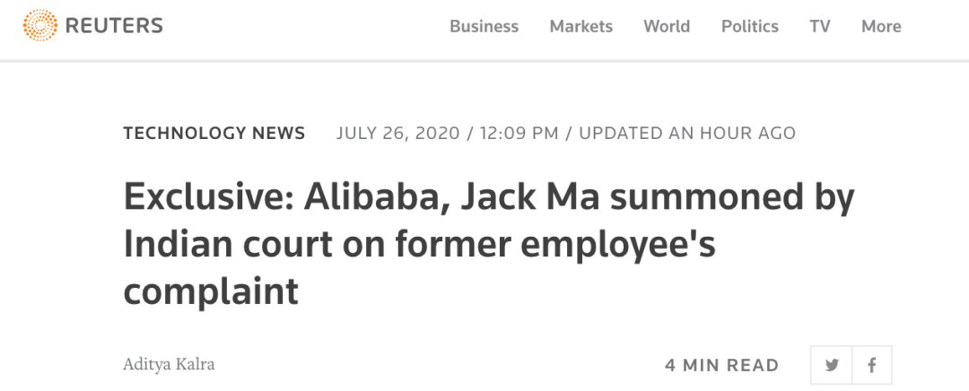The image size is (969, 391).
Task: Share the article on Twitter
Action: 832,365
